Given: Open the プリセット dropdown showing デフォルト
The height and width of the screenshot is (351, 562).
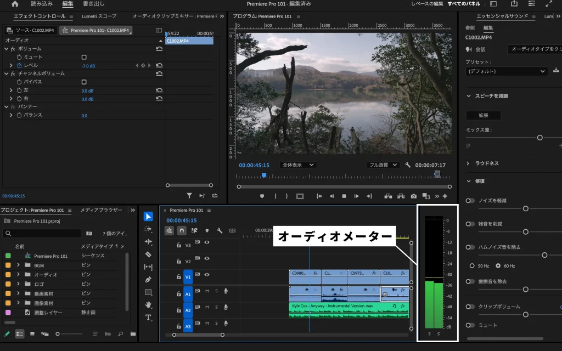Looking at the screenshot, I should pyautogui.click(x=506, y=71).
